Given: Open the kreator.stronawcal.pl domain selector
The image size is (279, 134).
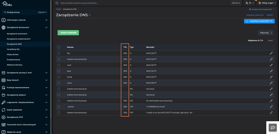Looking at the screenshot, I should (262, 9).
